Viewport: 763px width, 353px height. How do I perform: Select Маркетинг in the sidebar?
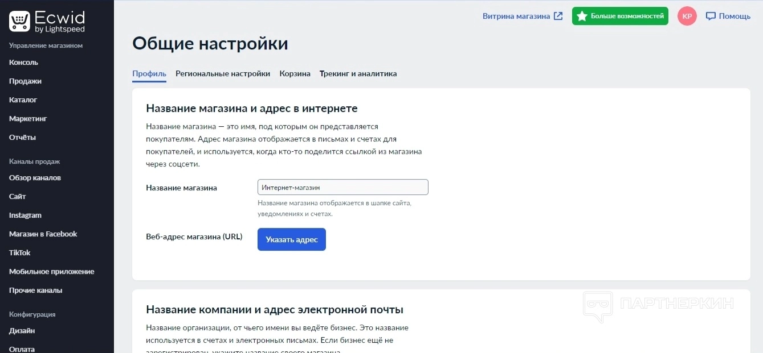click(x=28, y=118)
